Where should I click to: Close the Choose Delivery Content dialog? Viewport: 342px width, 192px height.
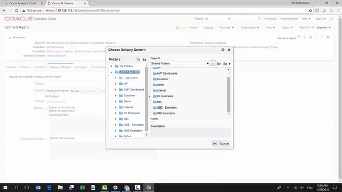pyautogui.click(x=229, y=50)
